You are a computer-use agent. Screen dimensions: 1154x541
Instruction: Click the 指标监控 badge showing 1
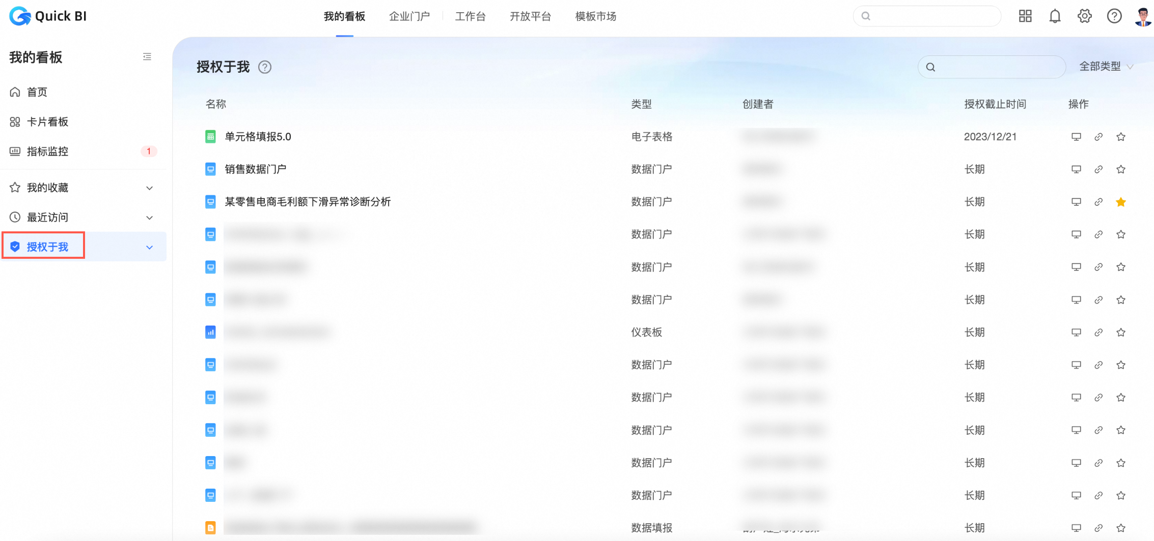tap(149, 152)
